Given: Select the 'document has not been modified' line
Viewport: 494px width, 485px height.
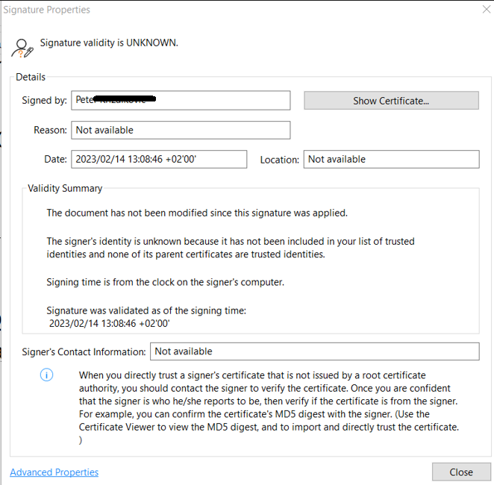Looking at the screenshot, I should click(x=197, y=213).
